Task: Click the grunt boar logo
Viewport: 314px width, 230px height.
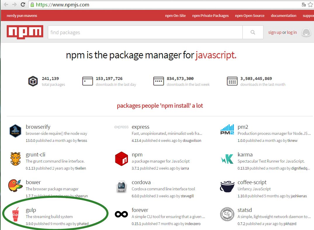Action: point(15,159)
